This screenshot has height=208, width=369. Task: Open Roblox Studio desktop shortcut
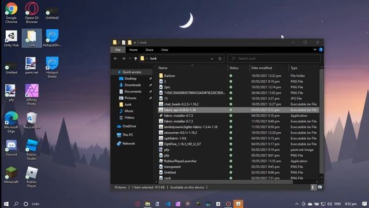point(32,150)
